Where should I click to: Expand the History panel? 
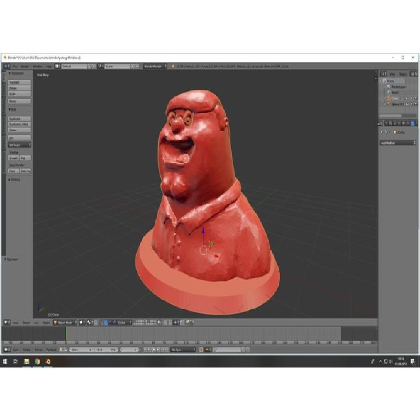15,180
